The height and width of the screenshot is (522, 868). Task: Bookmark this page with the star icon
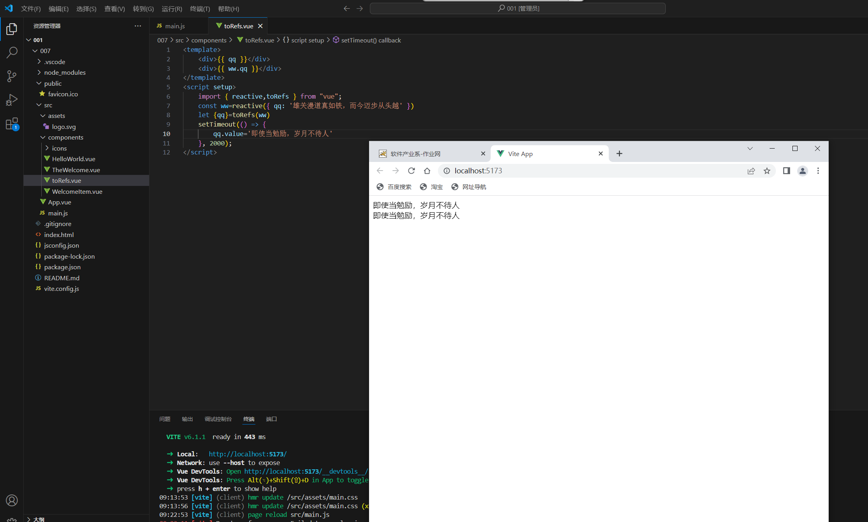coord(767,171)
